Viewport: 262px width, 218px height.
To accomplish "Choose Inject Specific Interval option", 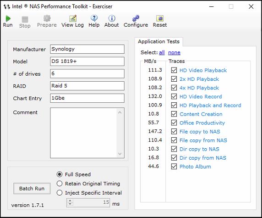I will pos(60,193).
